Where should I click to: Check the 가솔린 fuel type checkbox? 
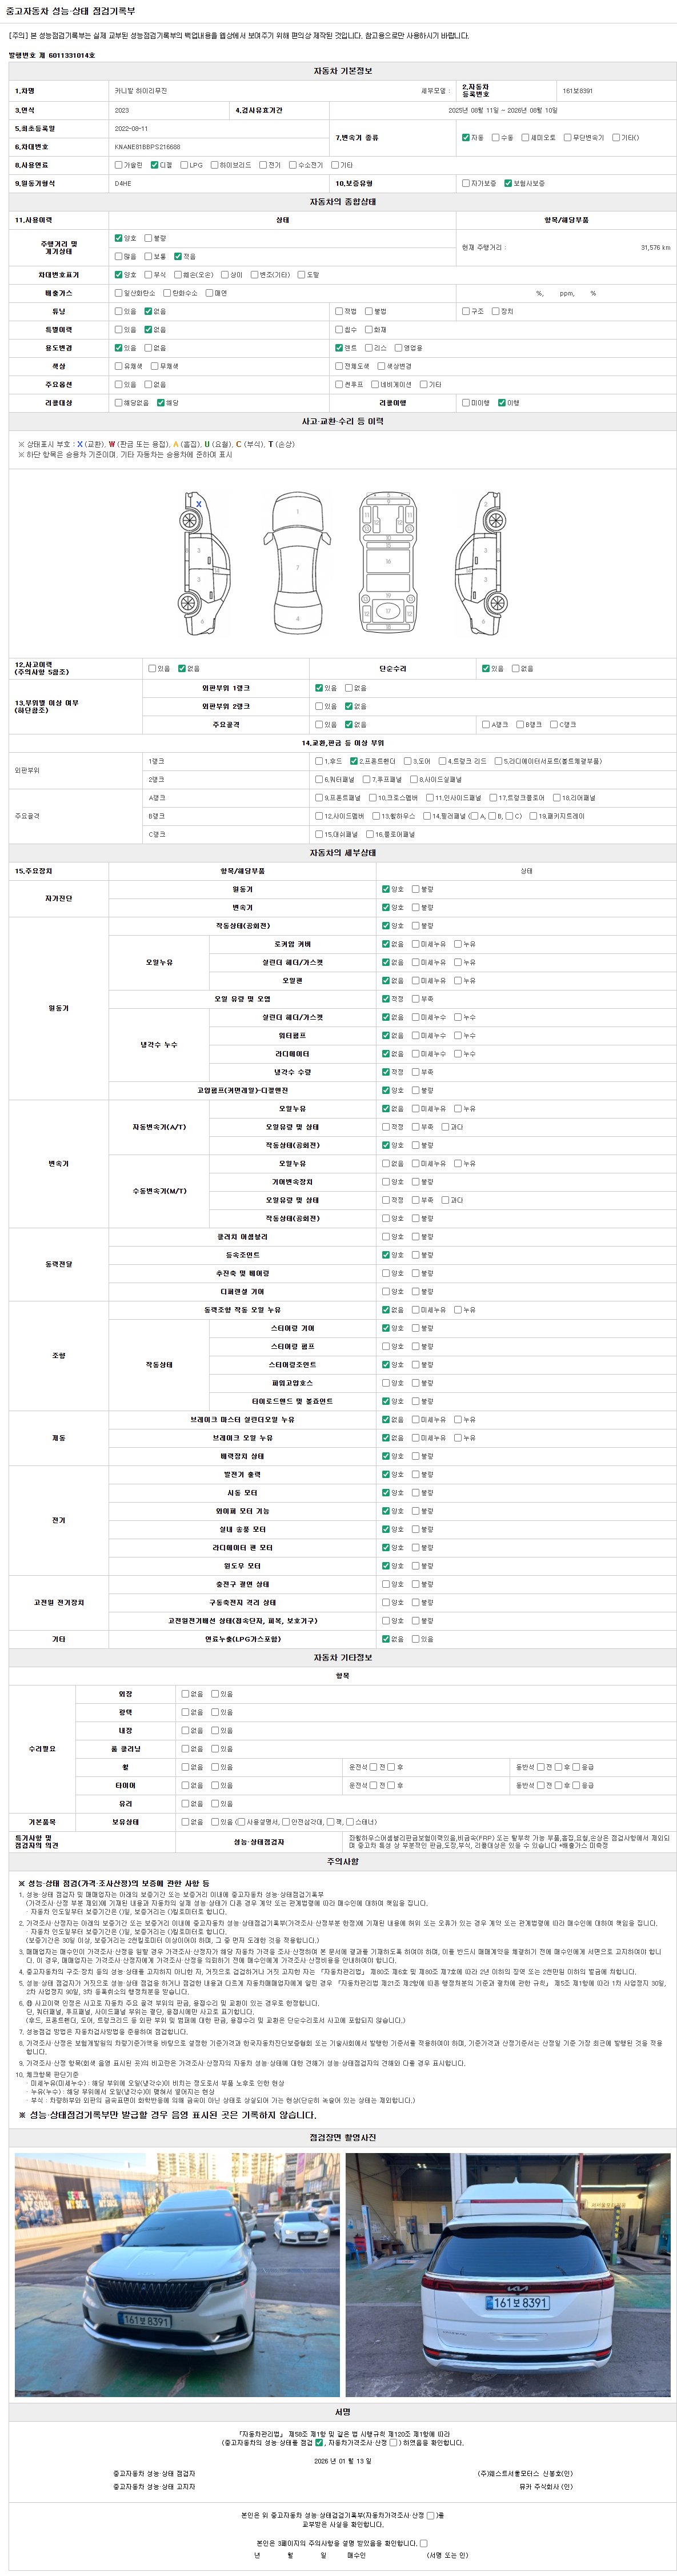[118, 165]
